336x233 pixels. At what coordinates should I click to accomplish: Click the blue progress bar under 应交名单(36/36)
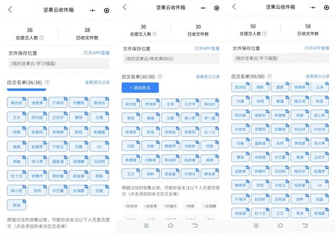tap(27, 90)
